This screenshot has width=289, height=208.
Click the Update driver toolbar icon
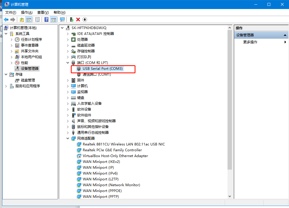coord(72,19)
